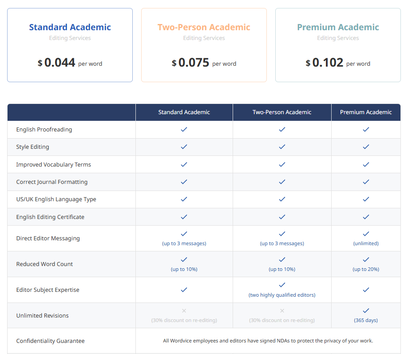The height and width of the screenshot is (354, 408).
Task: Choose the Premium Academic pricing card
Action: click(338, 45)
